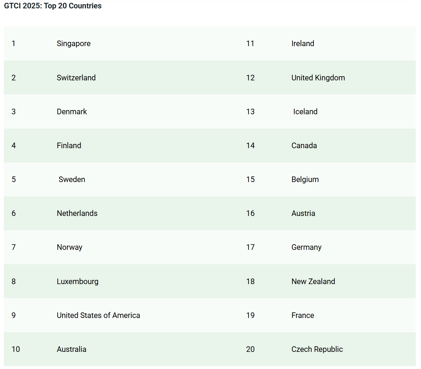Click on the Finland entry

coord(69,145)
